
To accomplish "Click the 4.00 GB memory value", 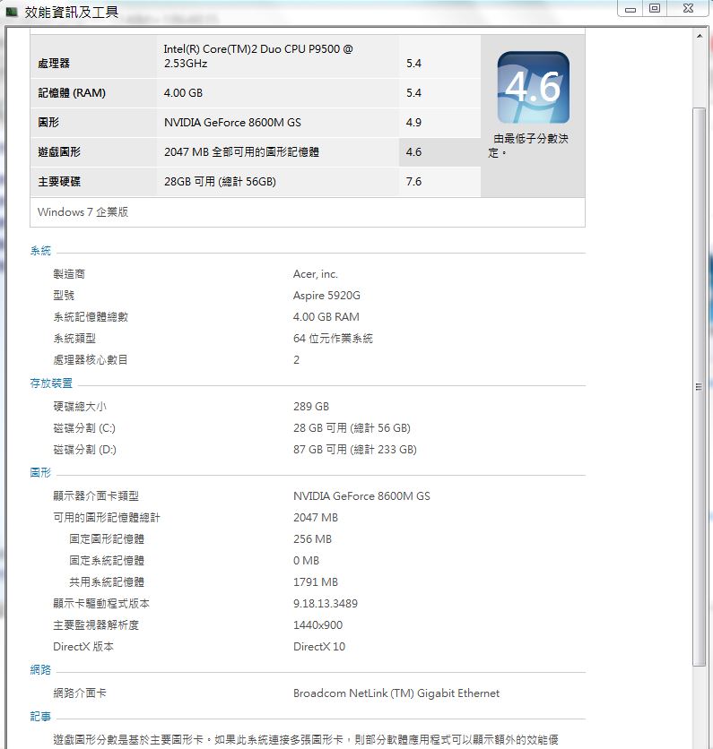I will (x=183, y=92).
